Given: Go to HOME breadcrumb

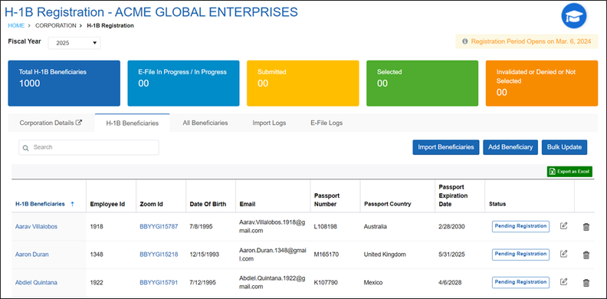Looking at the screenshot, I should coord(16,25).
